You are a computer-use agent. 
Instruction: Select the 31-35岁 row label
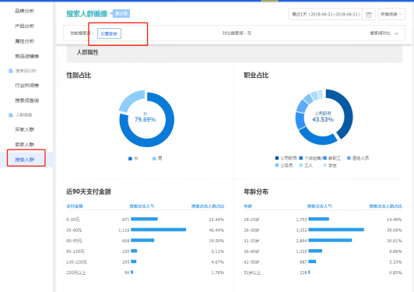(251, 241)
